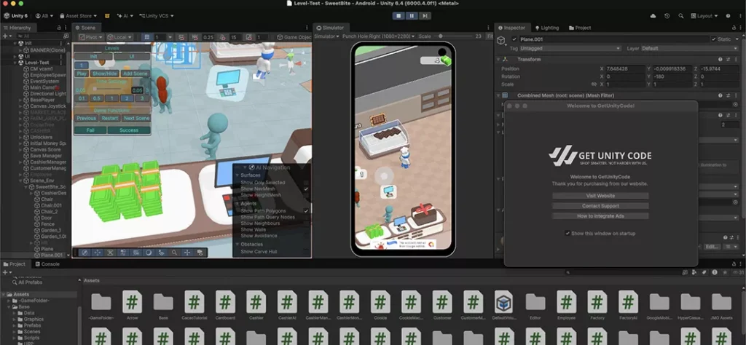The height and width of the screenshot is (345, 746).
Task: Click the Mesh Filter object picker circle
Action: (736, 104)
